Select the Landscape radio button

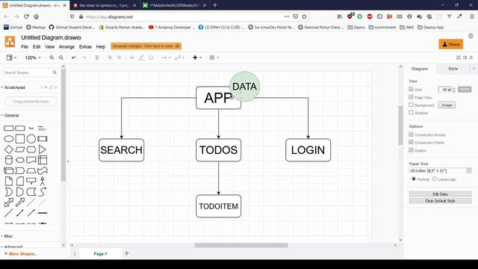[435, 179]
